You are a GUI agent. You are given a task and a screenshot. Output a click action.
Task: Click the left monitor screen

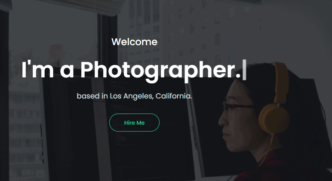pyautogui.click(x=70, y=127)
